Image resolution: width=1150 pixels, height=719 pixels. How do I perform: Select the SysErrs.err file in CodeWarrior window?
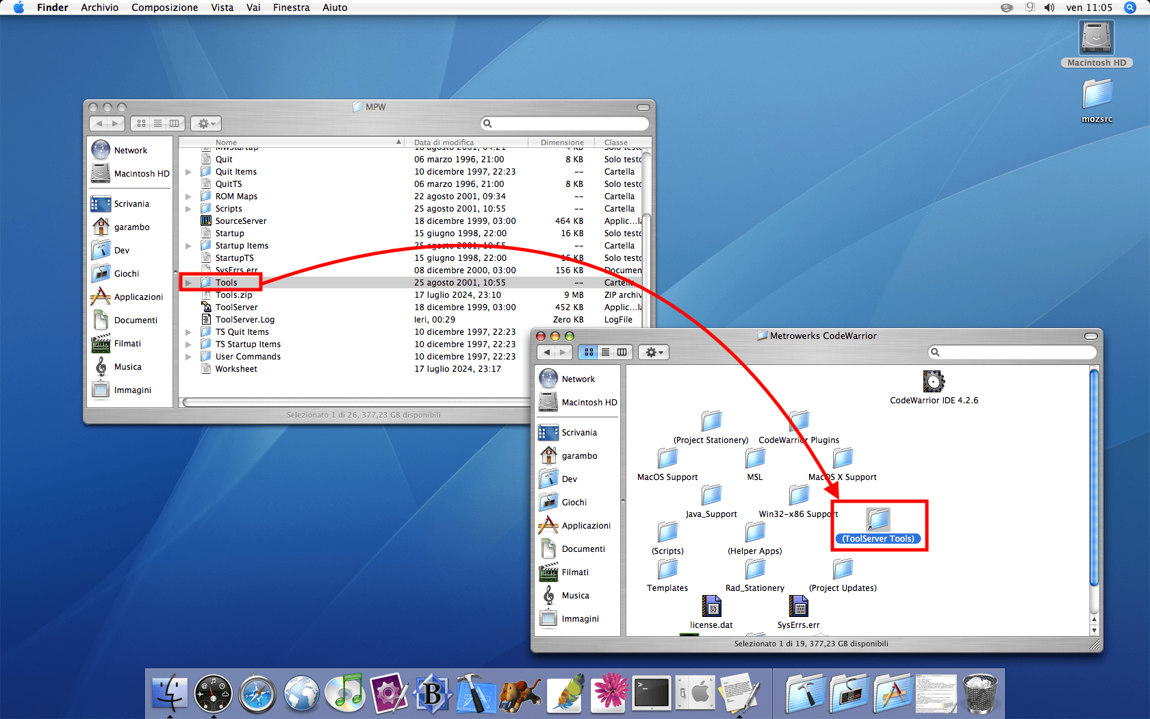pos(798,606)
